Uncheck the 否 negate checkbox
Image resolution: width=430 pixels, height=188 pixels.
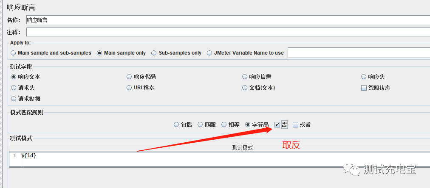(277, 125)
